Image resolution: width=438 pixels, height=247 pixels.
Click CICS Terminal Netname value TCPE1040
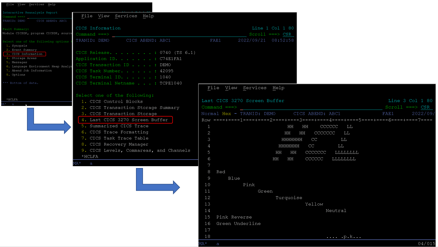tap(171, 83)
